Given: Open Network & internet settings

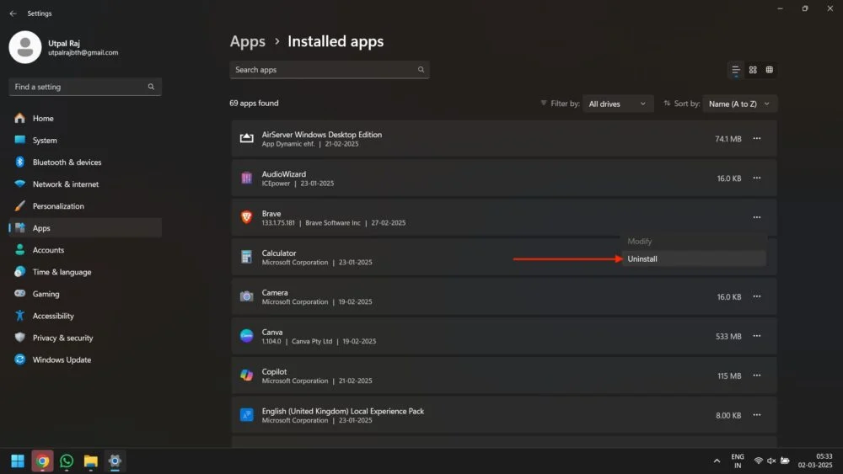Looking at the screenshot, I should pos(85,184).
